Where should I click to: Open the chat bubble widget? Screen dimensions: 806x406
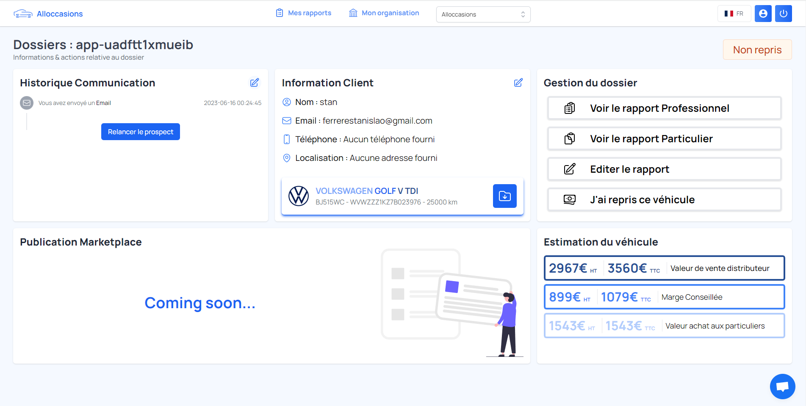pos(782,386)
